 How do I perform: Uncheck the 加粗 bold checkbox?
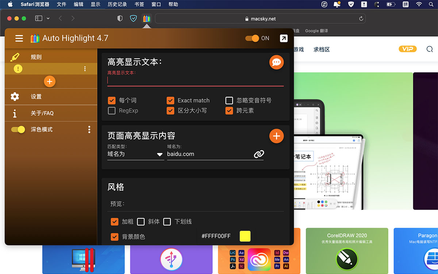click(x=115, y=222)
